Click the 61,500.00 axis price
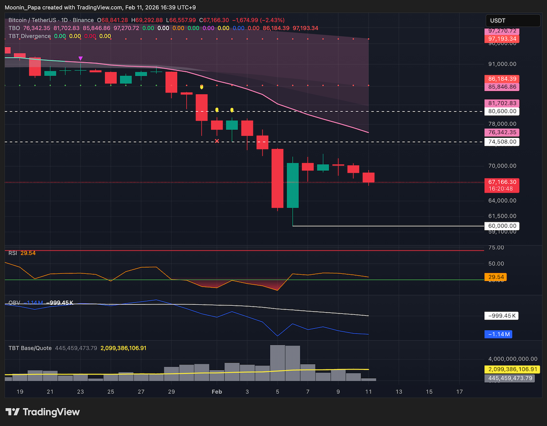Screen dimensions: 547x426 pyautogui.click(x=502, y=216)
